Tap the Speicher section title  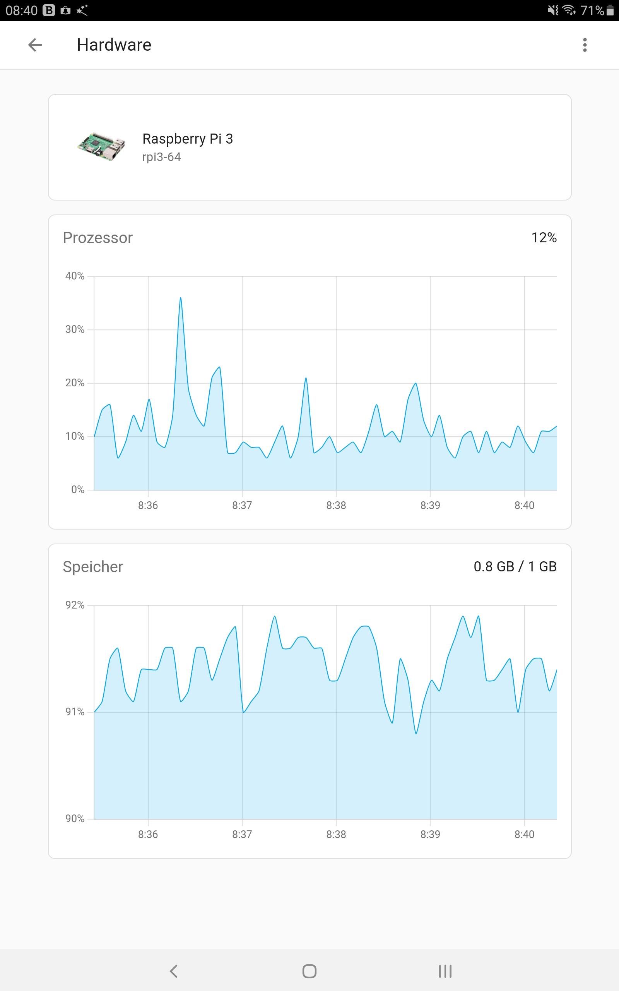pos(92,567)
